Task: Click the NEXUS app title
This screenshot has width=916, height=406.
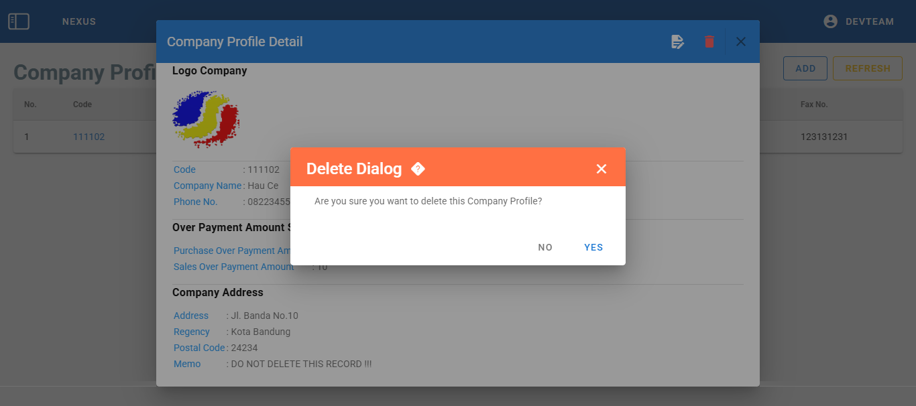Action: click(x=79, y=21)
